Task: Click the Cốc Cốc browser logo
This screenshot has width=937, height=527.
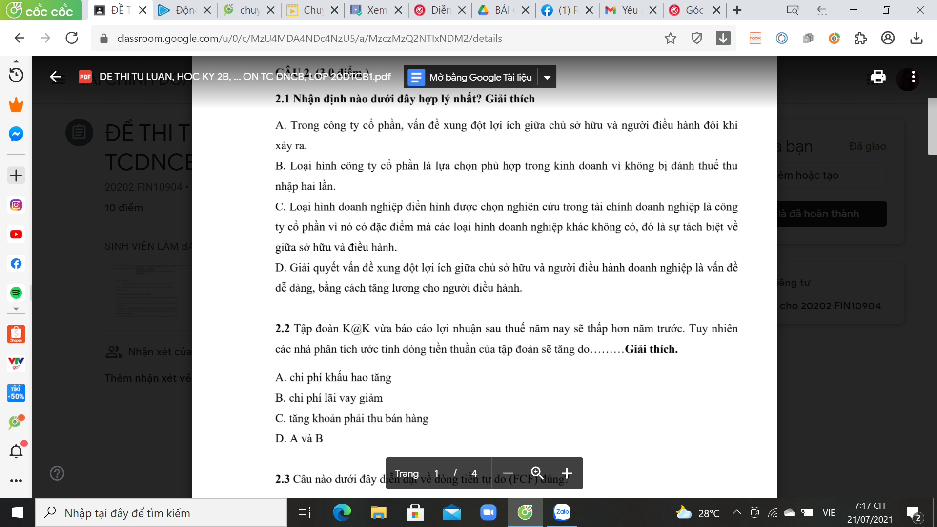Action: pyautogui.click(x=41, y=10)
